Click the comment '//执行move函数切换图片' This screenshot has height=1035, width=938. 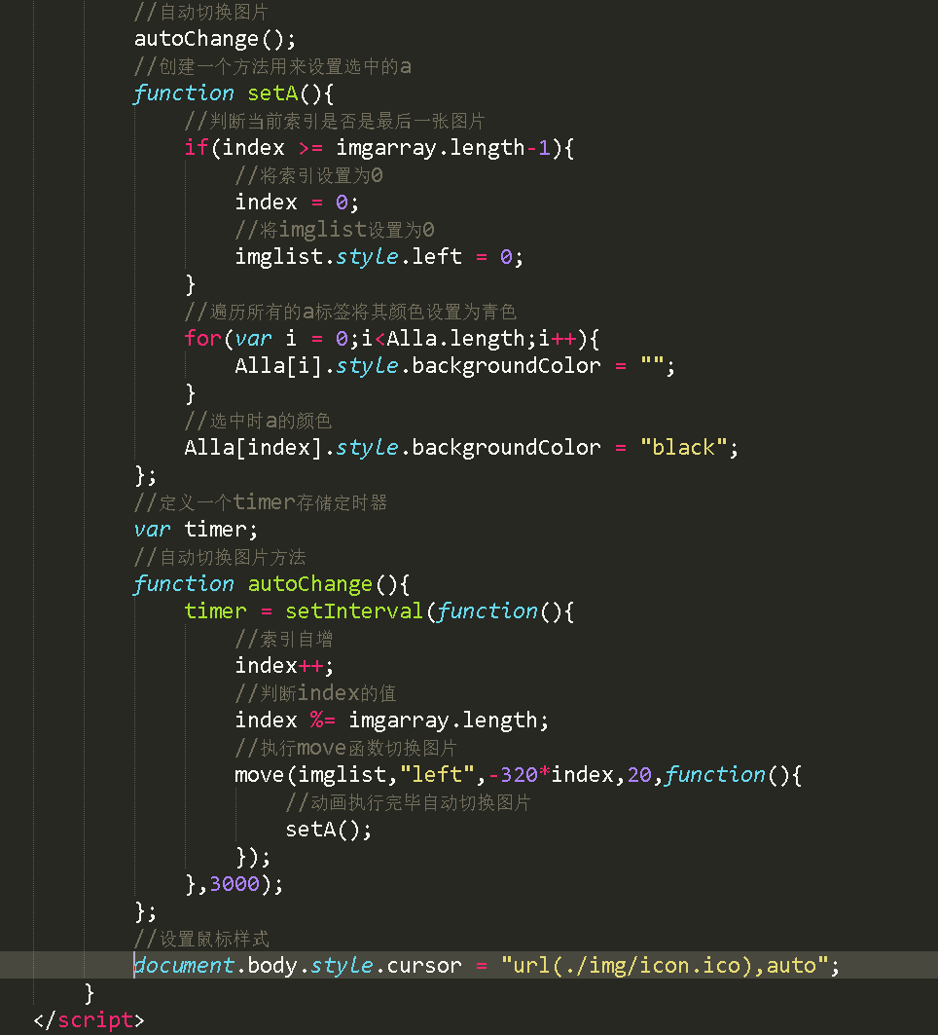click(x=345, y=749)
